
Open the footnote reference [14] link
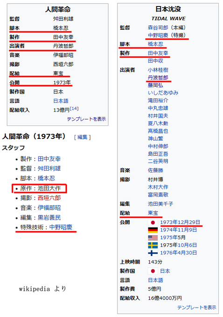(74, 109)
